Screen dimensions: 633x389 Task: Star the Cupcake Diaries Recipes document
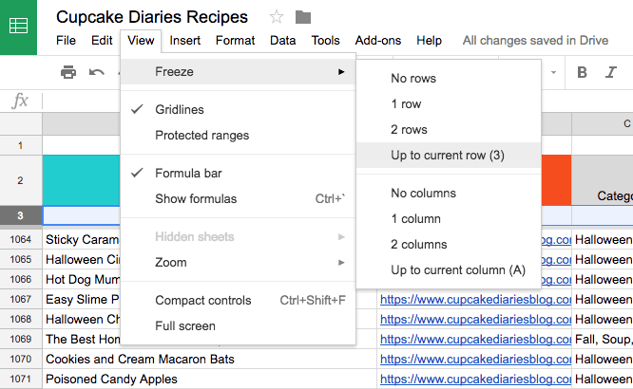[277, 17]
